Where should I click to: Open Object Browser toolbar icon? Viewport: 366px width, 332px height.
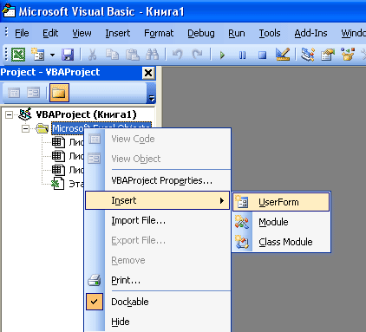[x=348, y=55]
